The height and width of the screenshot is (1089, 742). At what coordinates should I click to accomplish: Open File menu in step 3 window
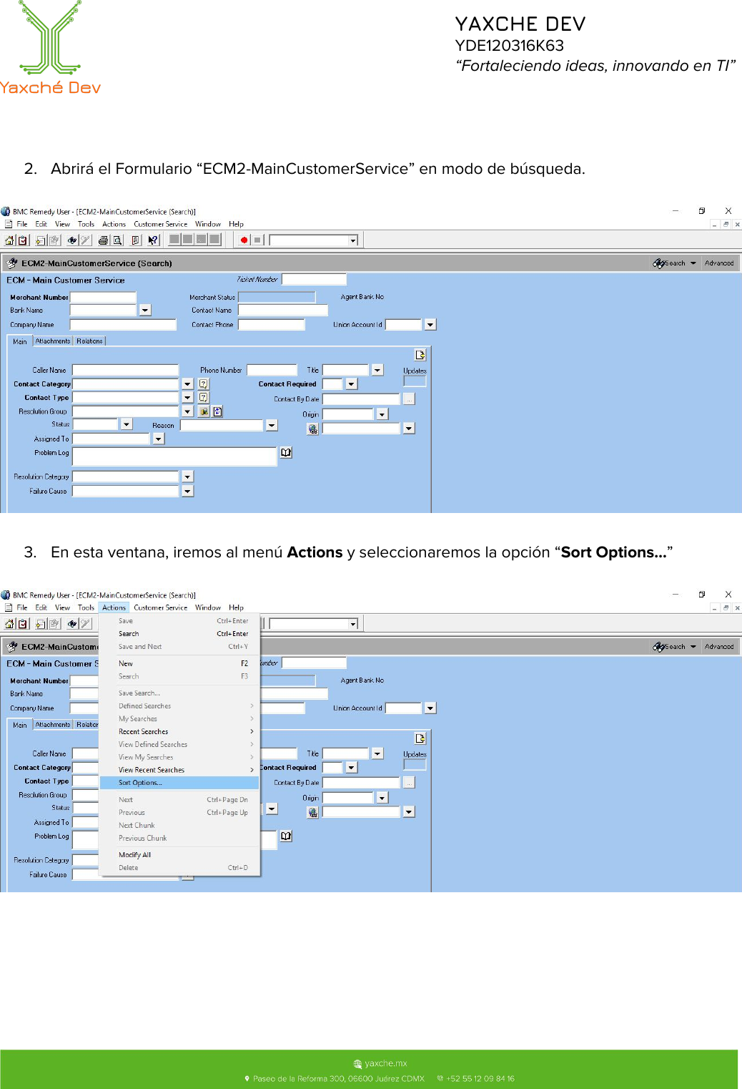pos(22,607)
